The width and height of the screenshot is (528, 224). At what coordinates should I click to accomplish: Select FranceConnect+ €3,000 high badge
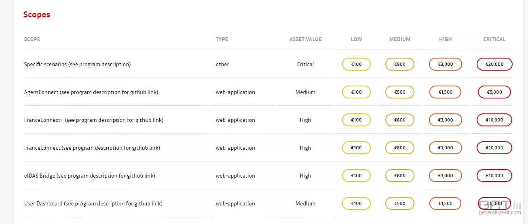[x=446, y=120]
